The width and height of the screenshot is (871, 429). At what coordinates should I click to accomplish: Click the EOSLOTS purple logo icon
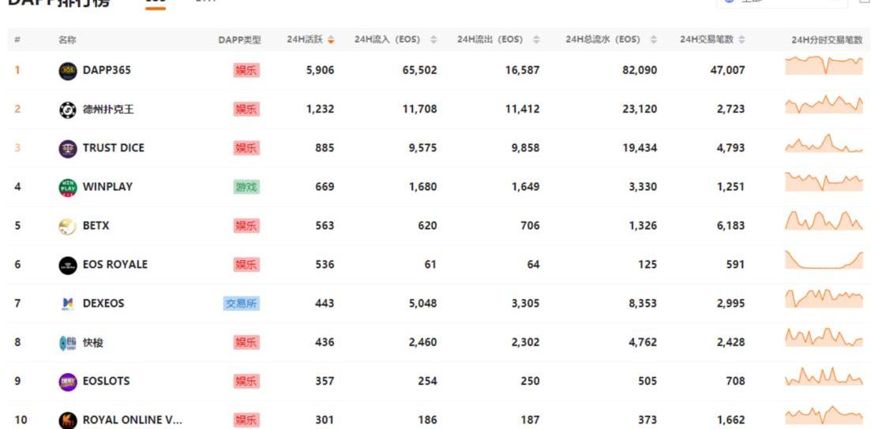click(68, 382)
